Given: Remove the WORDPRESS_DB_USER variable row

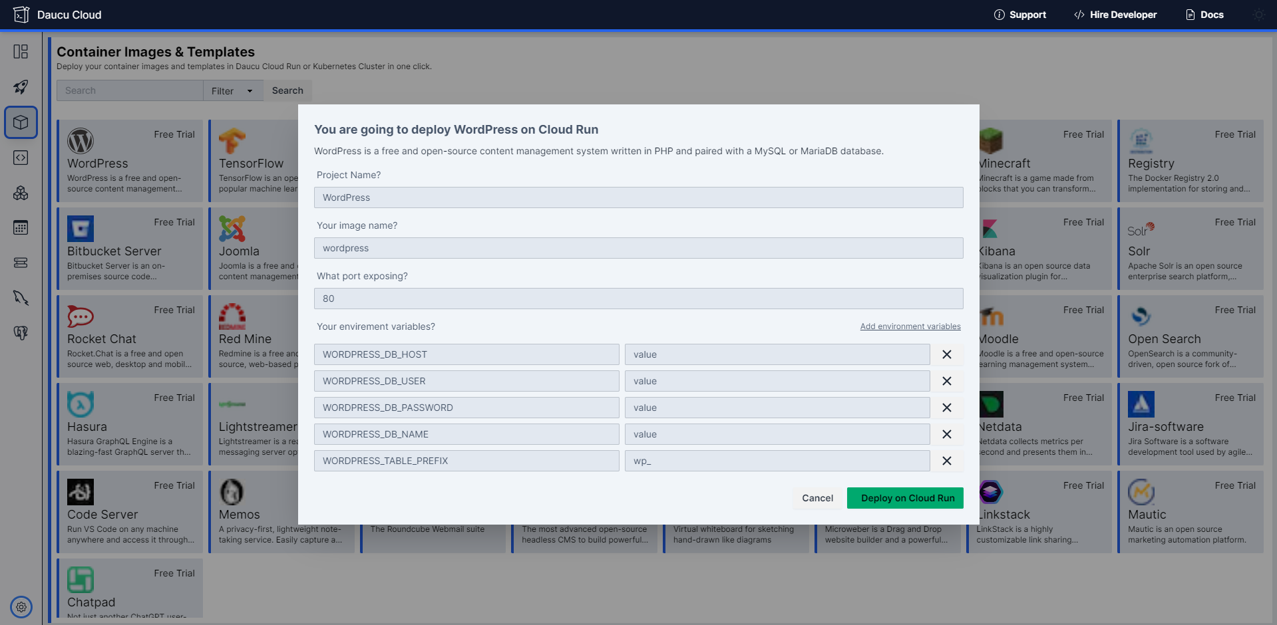Looking at the screenshot, I should (x=947, y=381).
